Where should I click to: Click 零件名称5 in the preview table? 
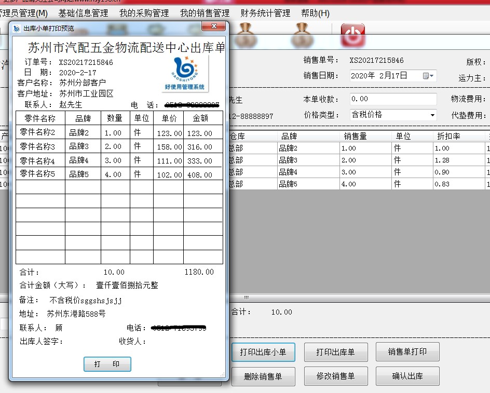(x=37, y=173)
